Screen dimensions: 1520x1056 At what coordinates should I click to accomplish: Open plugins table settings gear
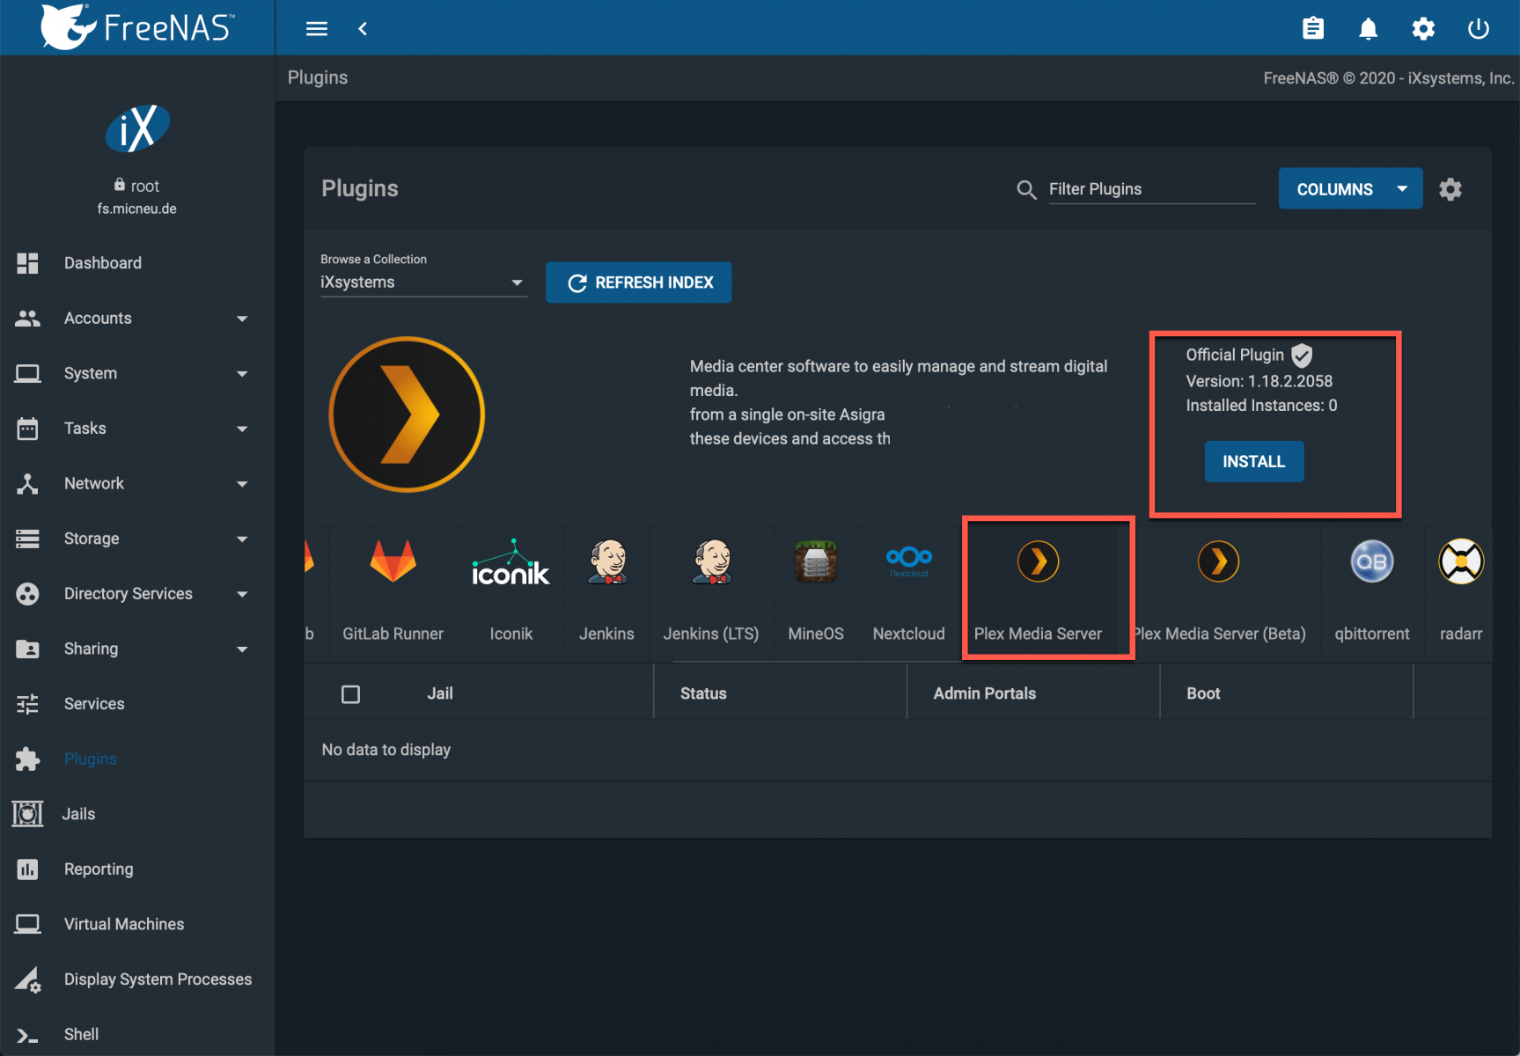1450,189
